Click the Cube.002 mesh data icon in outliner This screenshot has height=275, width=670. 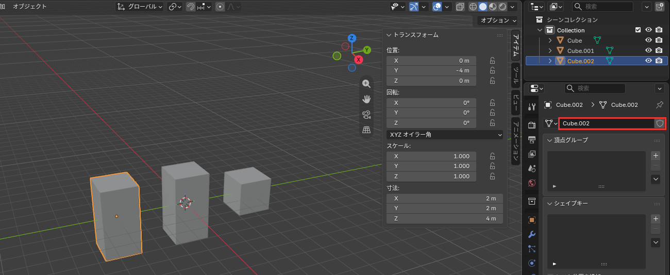pyautogui.click(x=610, y=61)
